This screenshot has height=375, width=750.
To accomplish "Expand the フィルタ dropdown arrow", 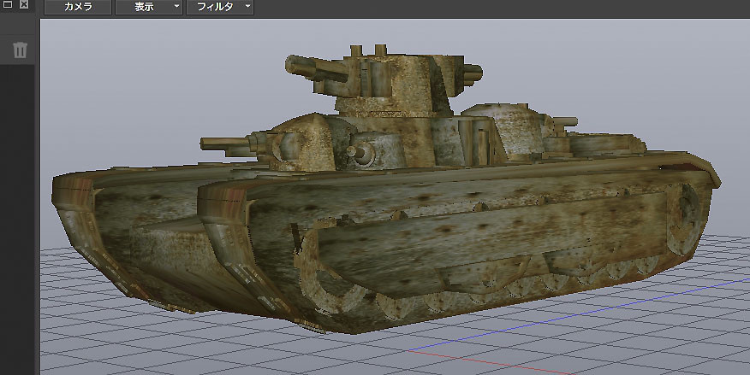I will pos(247,7).
